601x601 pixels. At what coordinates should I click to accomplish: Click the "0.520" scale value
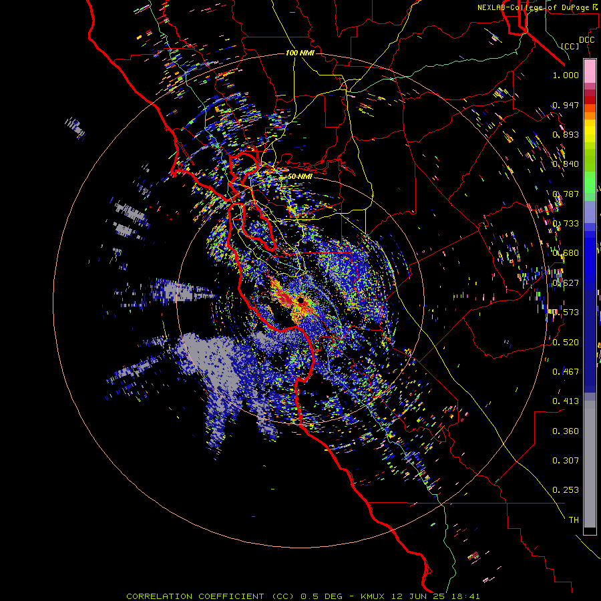566,343
